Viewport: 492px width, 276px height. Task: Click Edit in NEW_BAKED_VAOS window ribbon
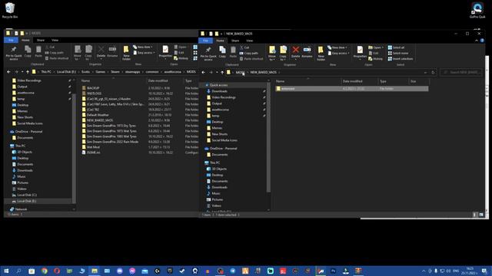pyautogui.click(x=374, y=53)
